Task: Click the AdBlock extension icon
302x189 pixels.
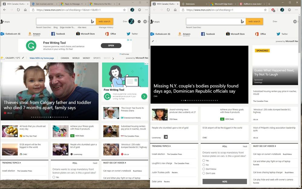Action: (273, 10)
